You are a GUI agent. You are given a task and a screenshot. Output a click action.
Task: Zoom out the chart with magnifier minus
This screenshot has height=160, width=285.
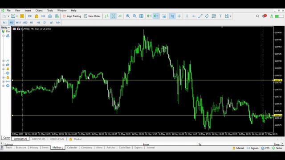coord(134,16)
